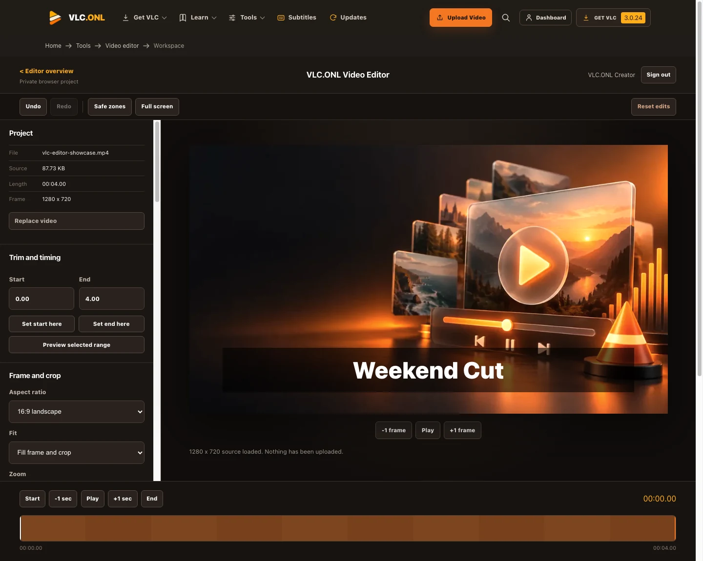Image resolution: width=703 pixels, height=561 pixels.
Task: Click the subtitles icon next to Subtitles
Action: [x=281, y=18]
